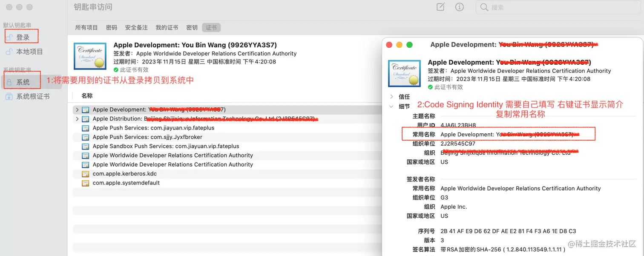Select the Apple Distribution row text
The width and height of the screenshot is (644, 256).
206,119
